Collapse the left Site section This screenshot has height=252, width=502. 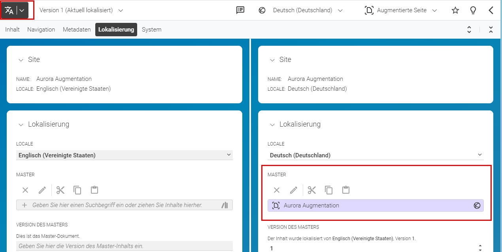click(21, 60)
